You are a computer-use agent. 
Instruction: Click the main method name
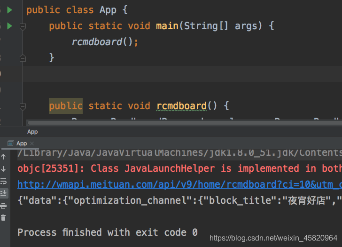pyautogui.click(x=167, y=26)
